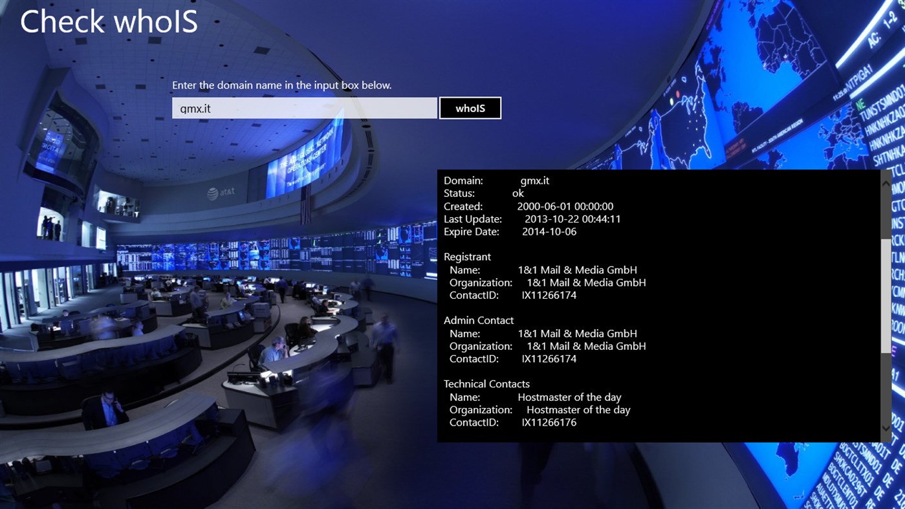Click inside the qmx.it text field

point(304,107)
